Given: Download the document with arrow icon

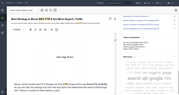Looking at the screenshot, I should click(115, 19).
